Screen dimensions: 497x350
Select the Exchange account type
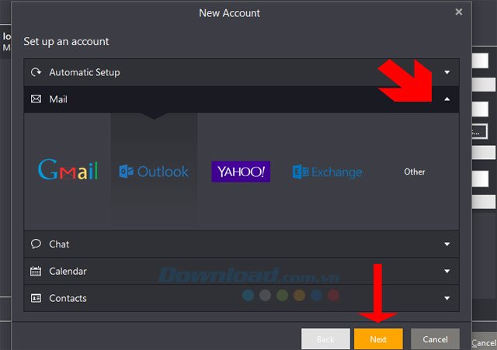coord(327,172)
